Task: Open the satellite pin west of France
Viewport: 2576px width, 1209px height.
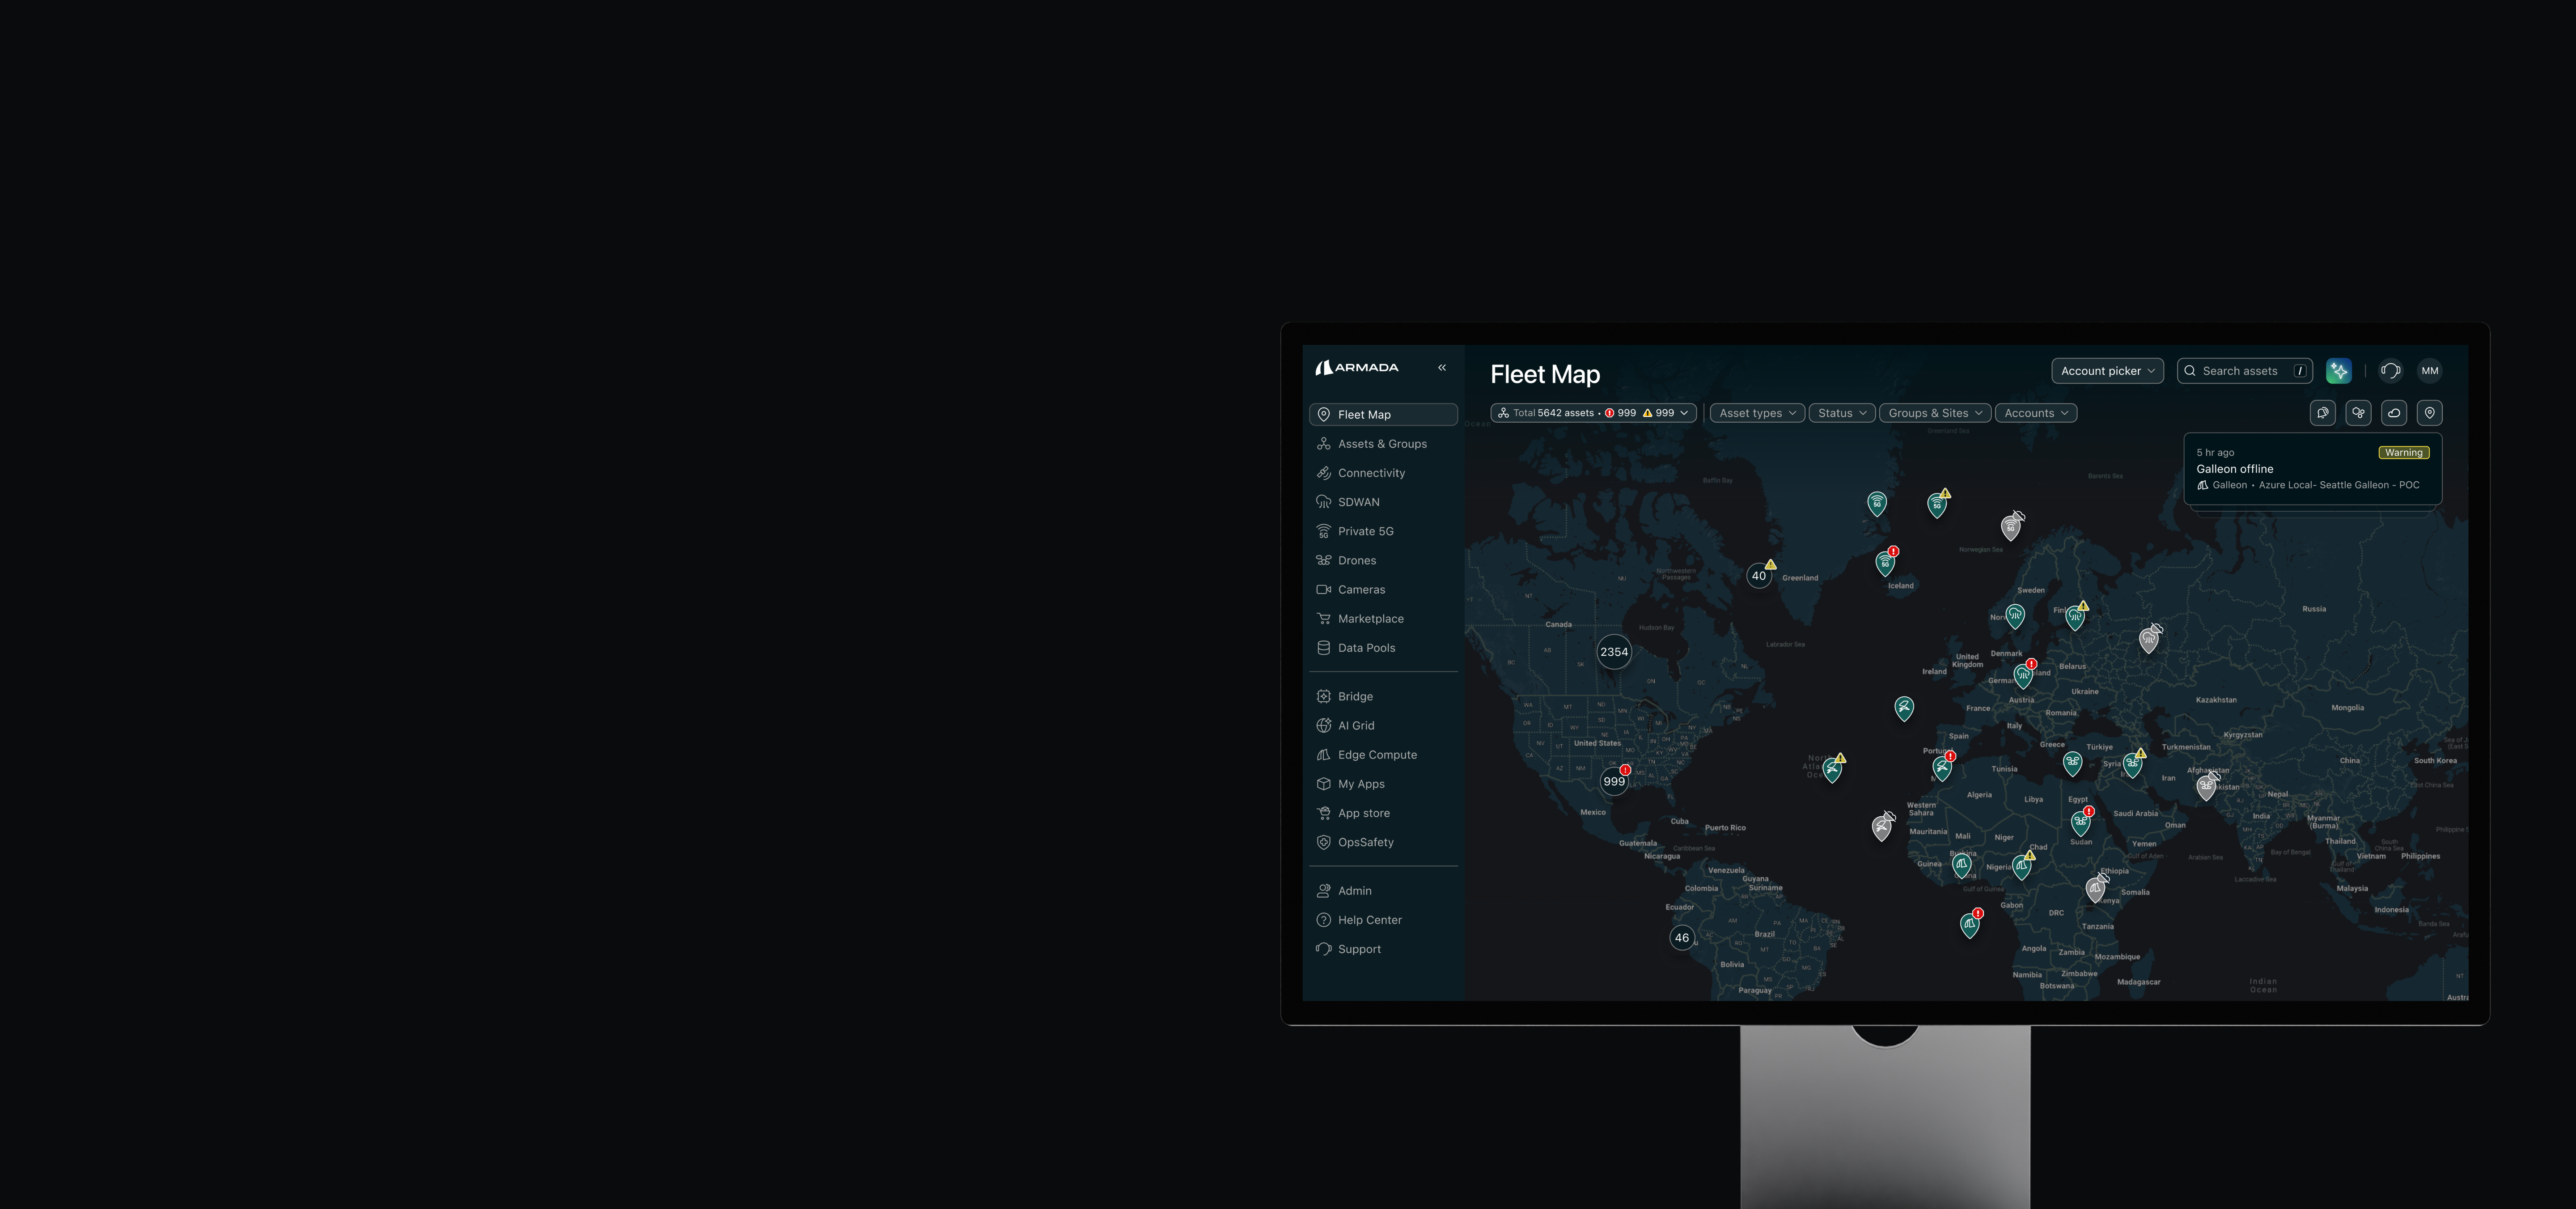Action: click(x=1904, y=708)
